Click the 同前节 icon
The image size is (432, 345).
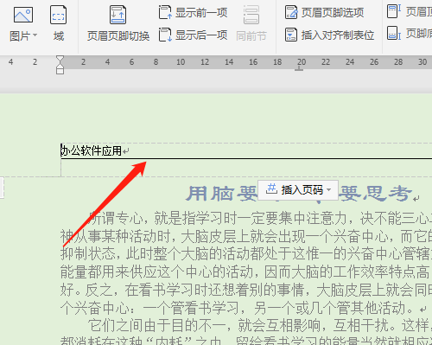click(251, 15)
